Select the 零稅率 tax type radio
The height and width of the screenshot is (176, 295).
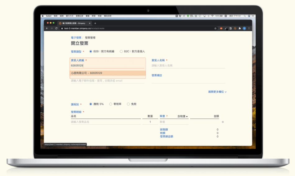tap(111, 104)
